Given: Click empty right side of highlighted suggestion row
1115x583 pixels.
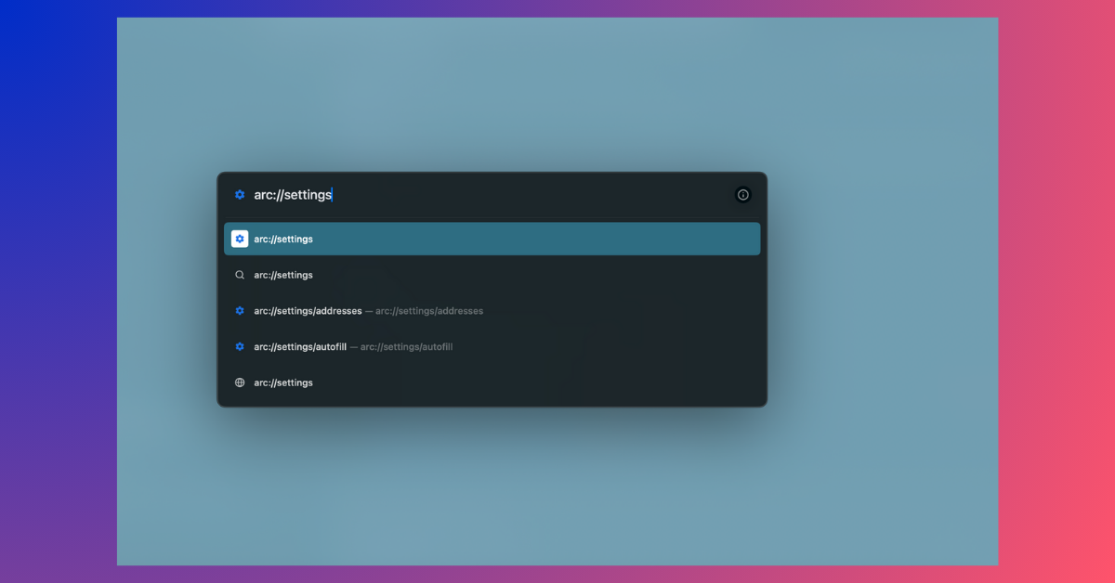Looking at the screenshot, I should tap(604, 239).
